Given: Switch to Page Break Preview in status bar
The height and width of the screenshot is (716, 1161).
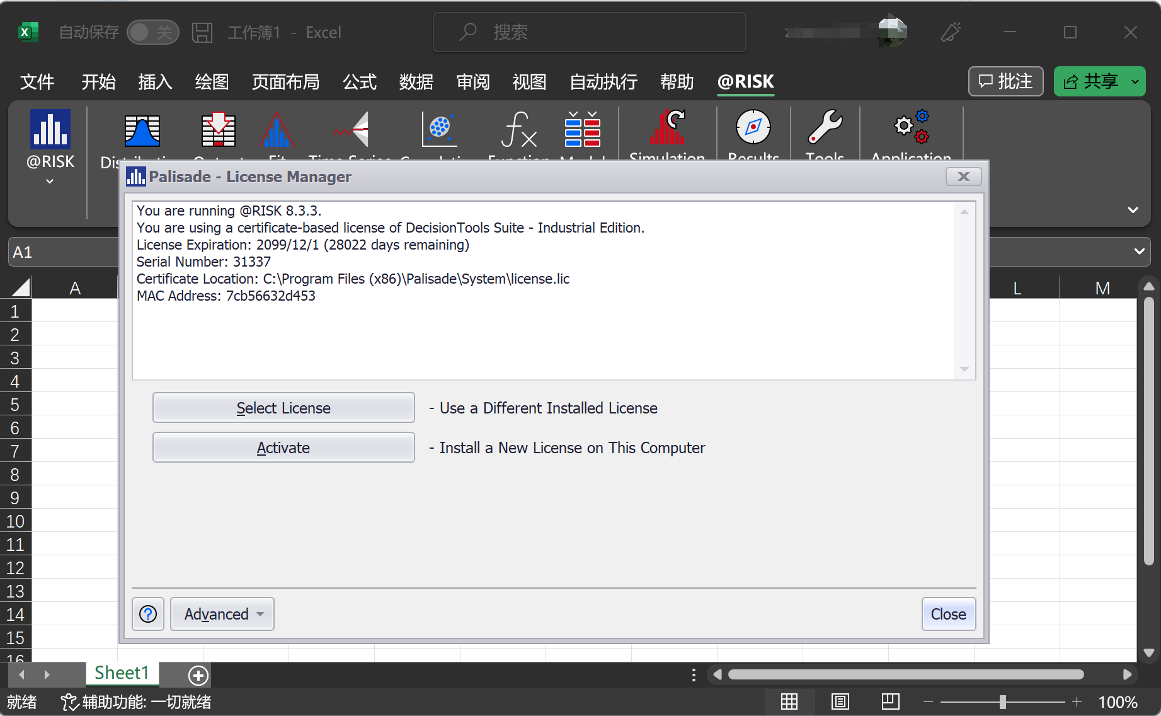Looking at the screenshot, I should coord(890,702).
